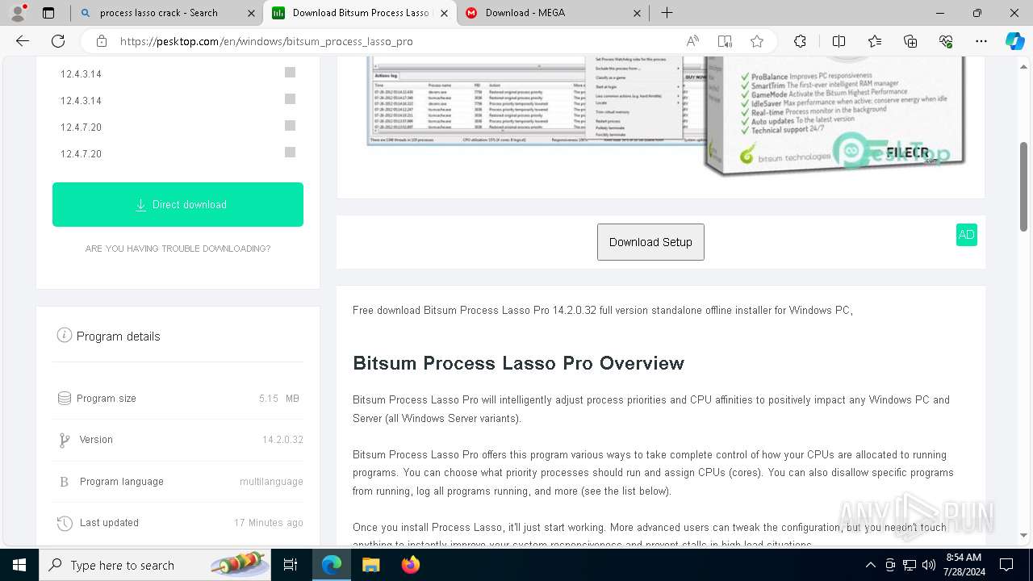
Task: Click the taskbar search box
Action: 155,565
